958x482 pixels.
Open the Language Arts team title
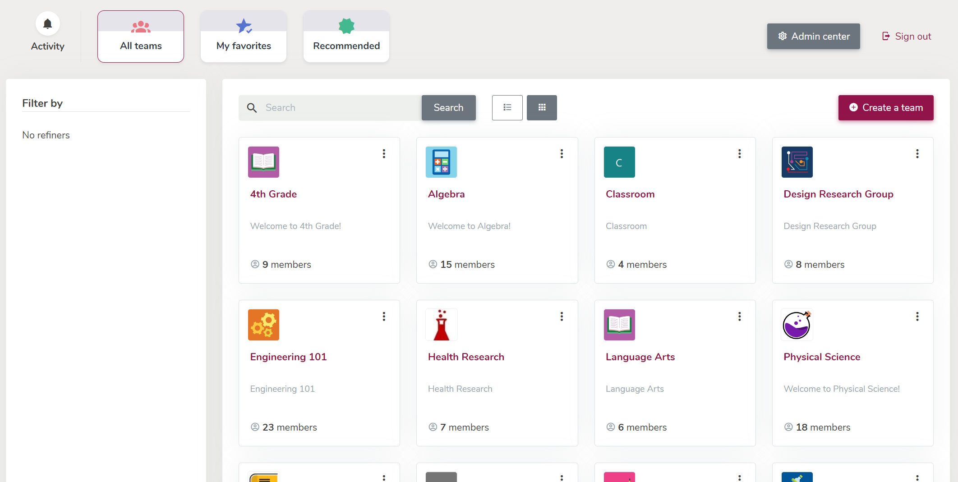pos(640,357)
